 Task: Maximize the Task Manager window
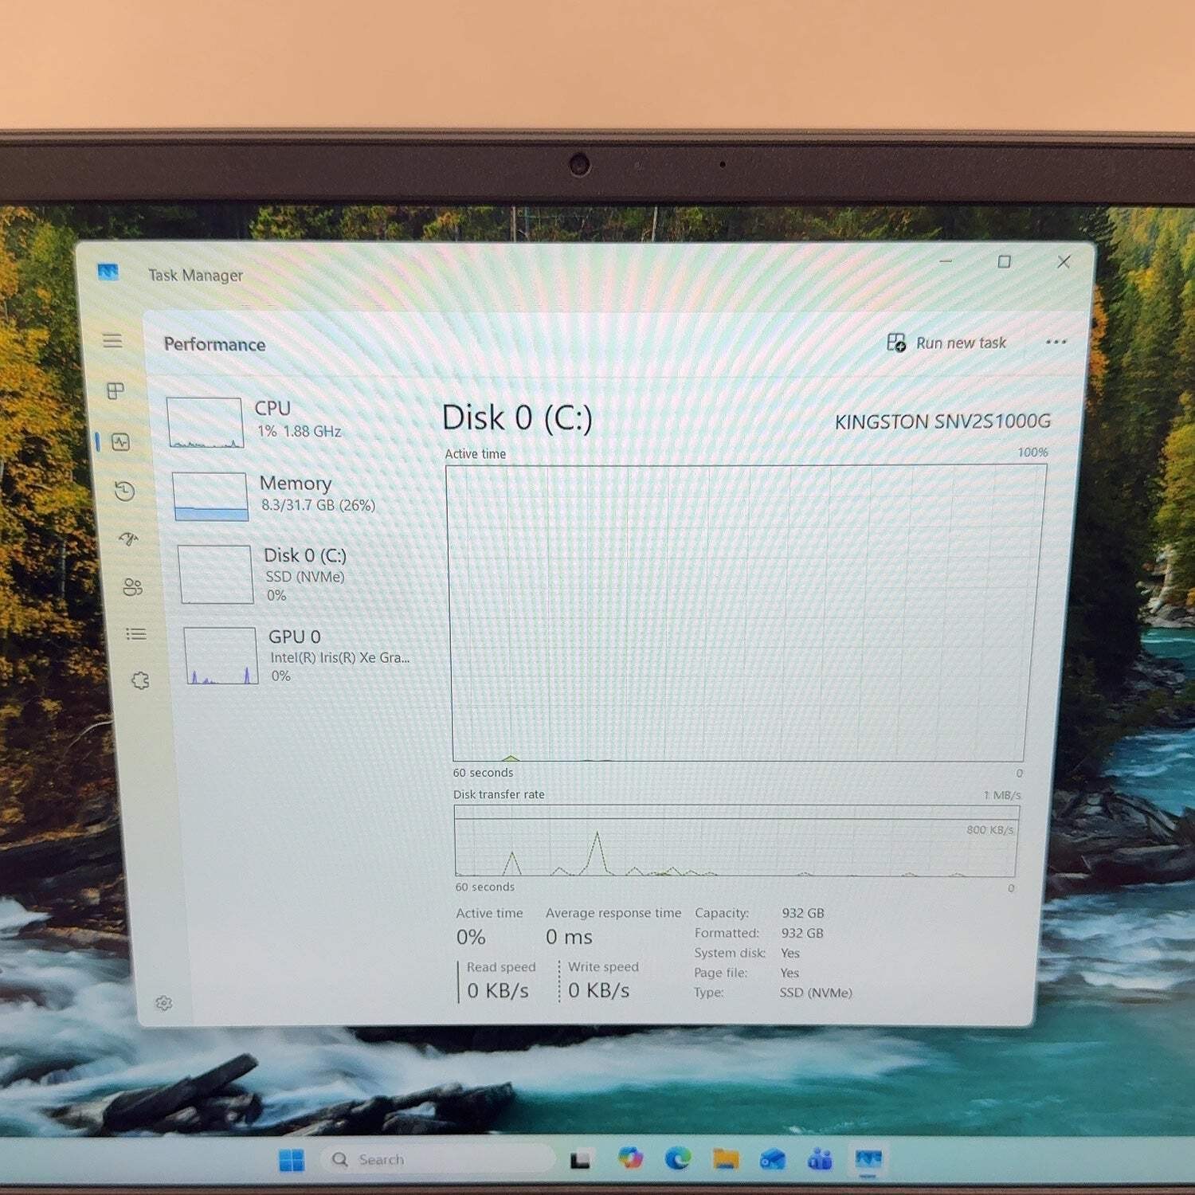pyautogui.click(x=1005, y=261)
